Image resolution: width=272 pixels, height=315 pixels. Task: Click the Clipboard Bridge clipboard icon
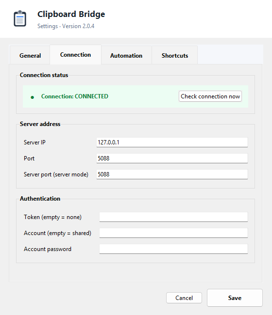click(x=20, y=18)
